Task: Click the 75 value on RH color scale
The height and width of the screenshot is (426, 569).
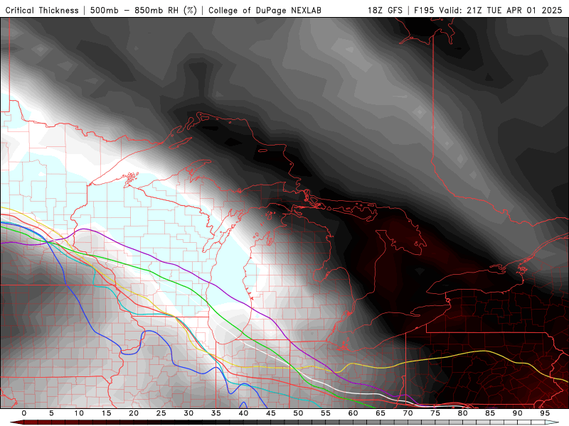Action: tap(435, 413)
